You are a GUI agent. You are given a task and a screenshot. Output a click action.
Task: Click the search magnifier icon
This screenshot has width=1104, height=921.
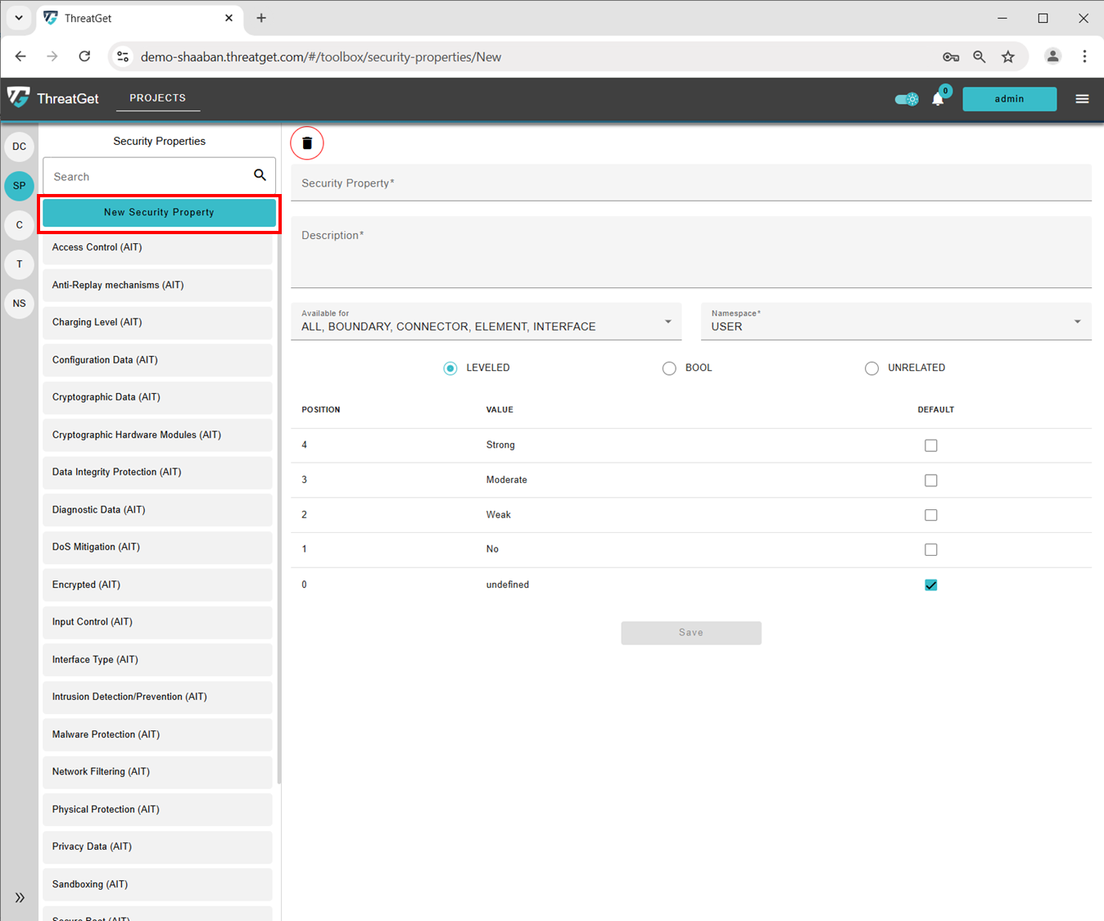(260, 175)
